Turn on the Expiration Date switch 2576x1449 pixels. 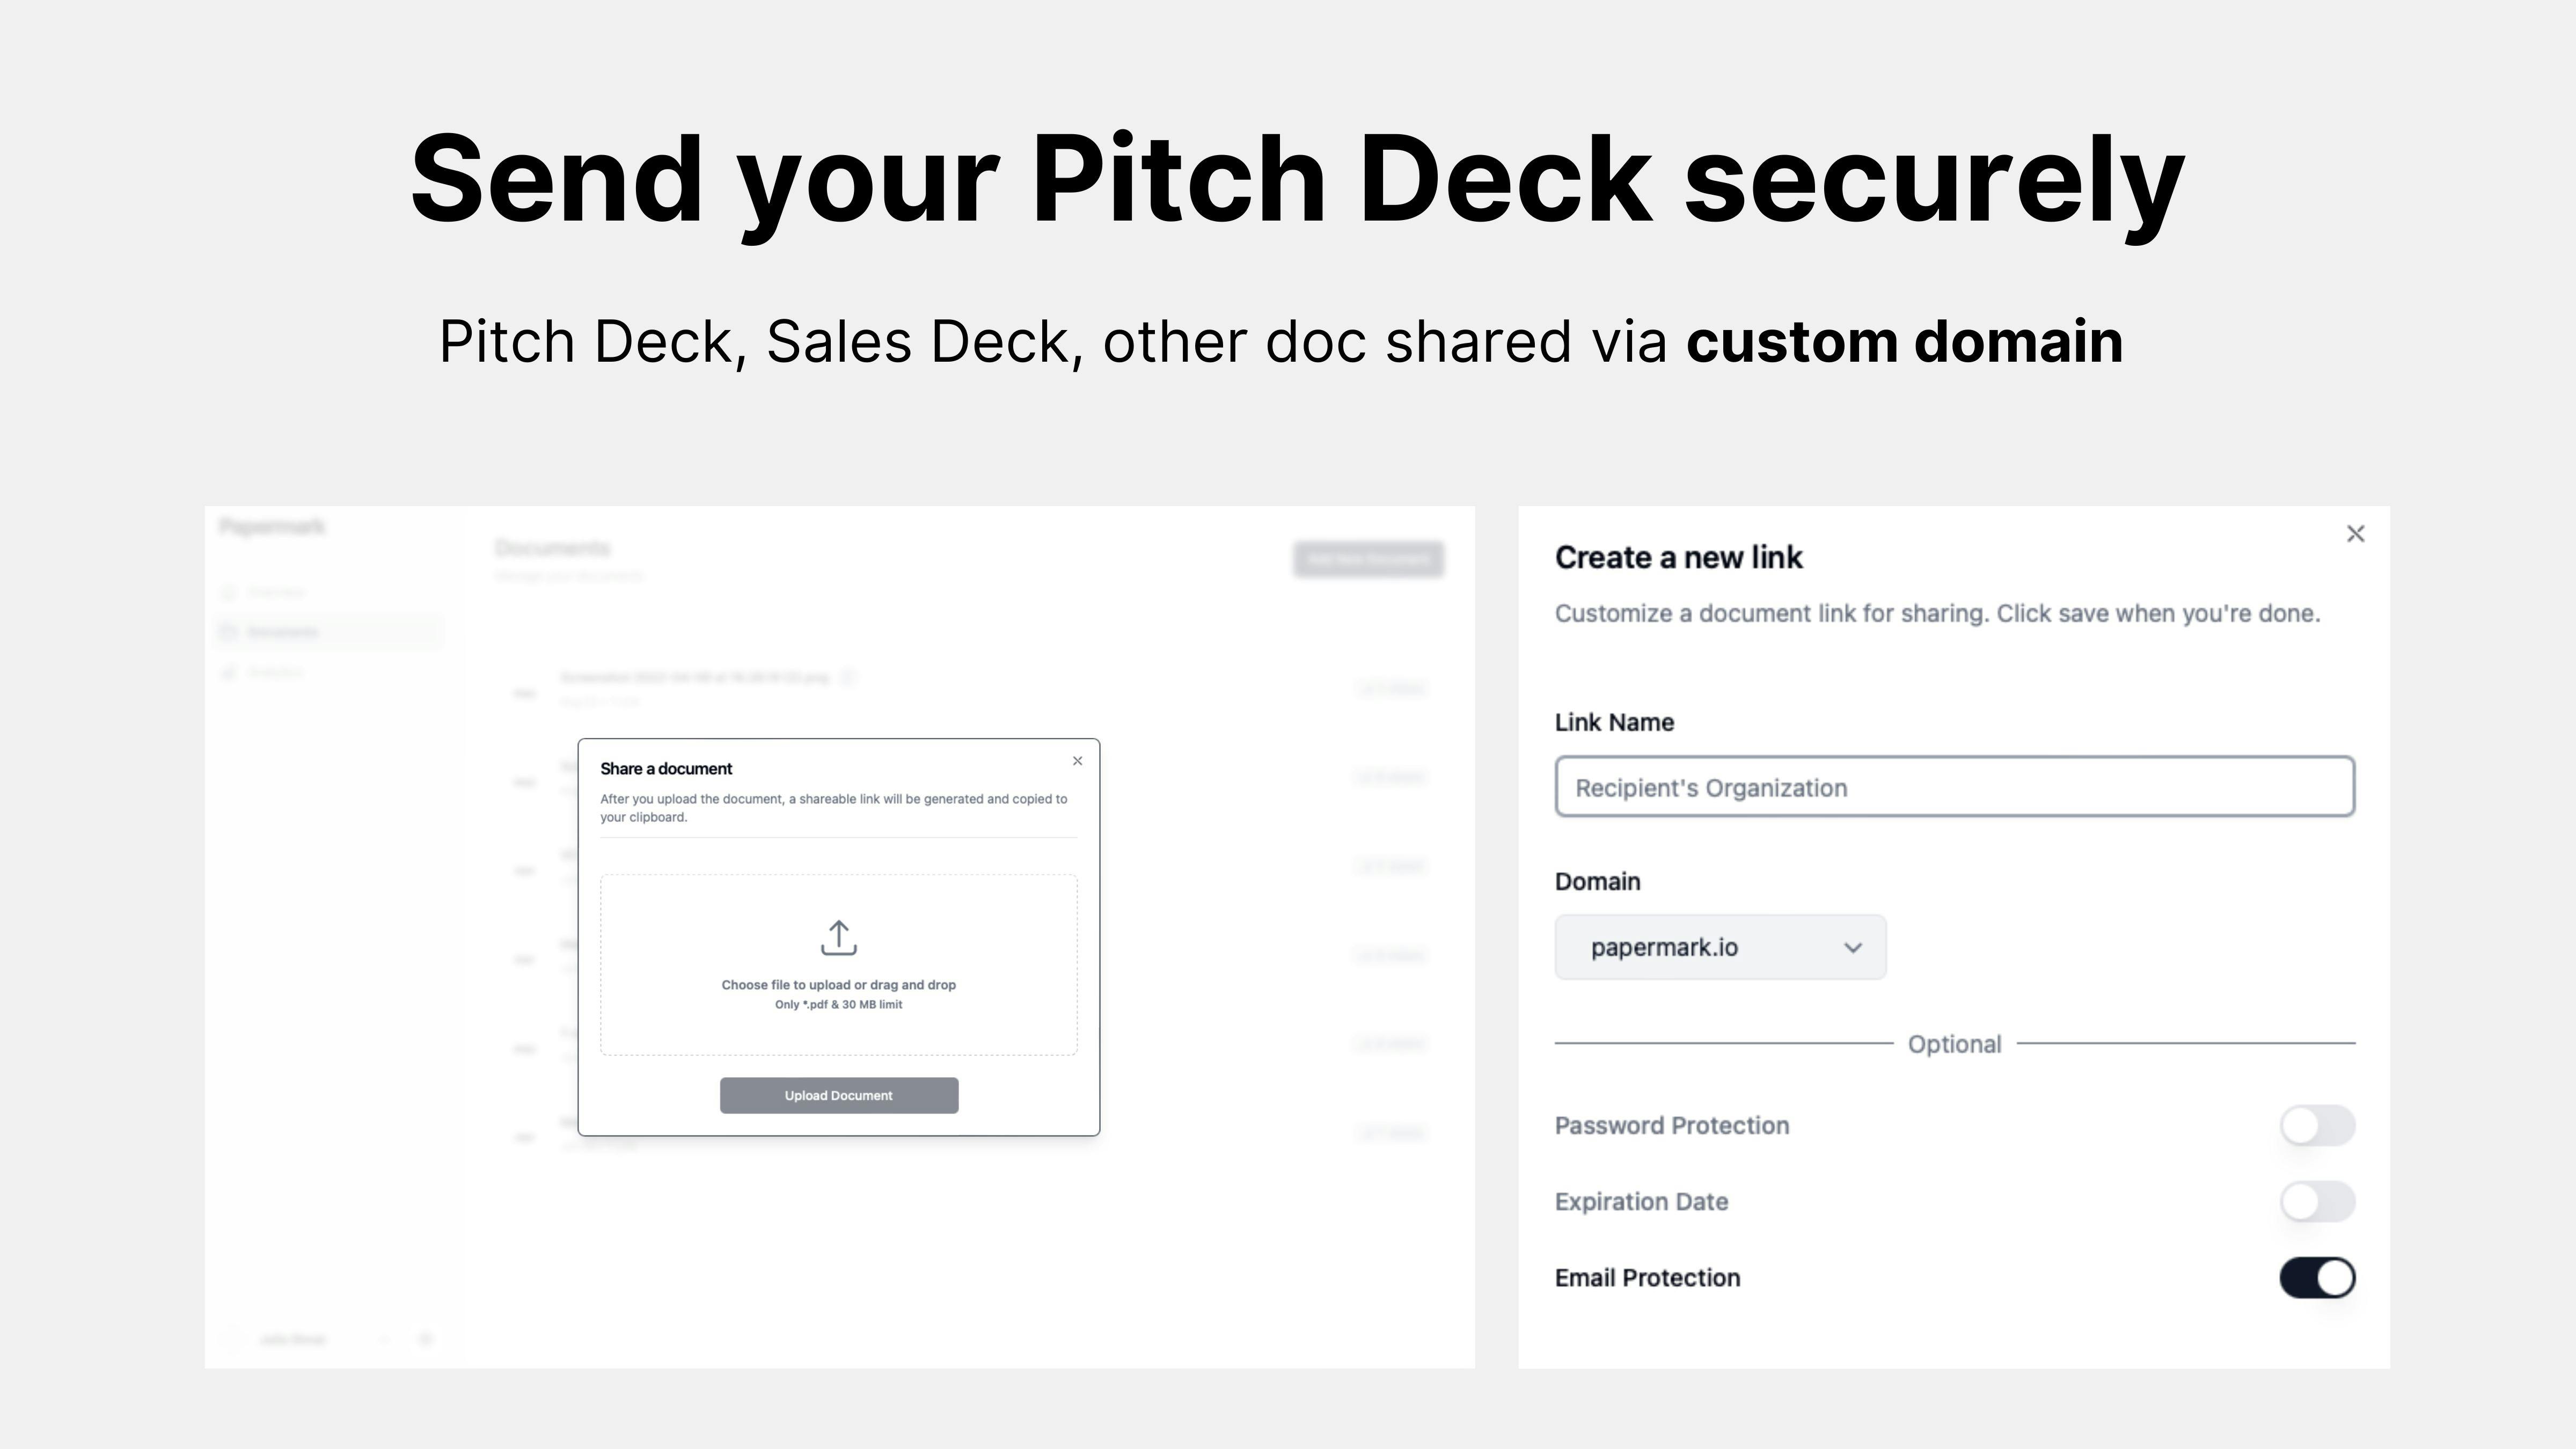coord(2317,1201)
